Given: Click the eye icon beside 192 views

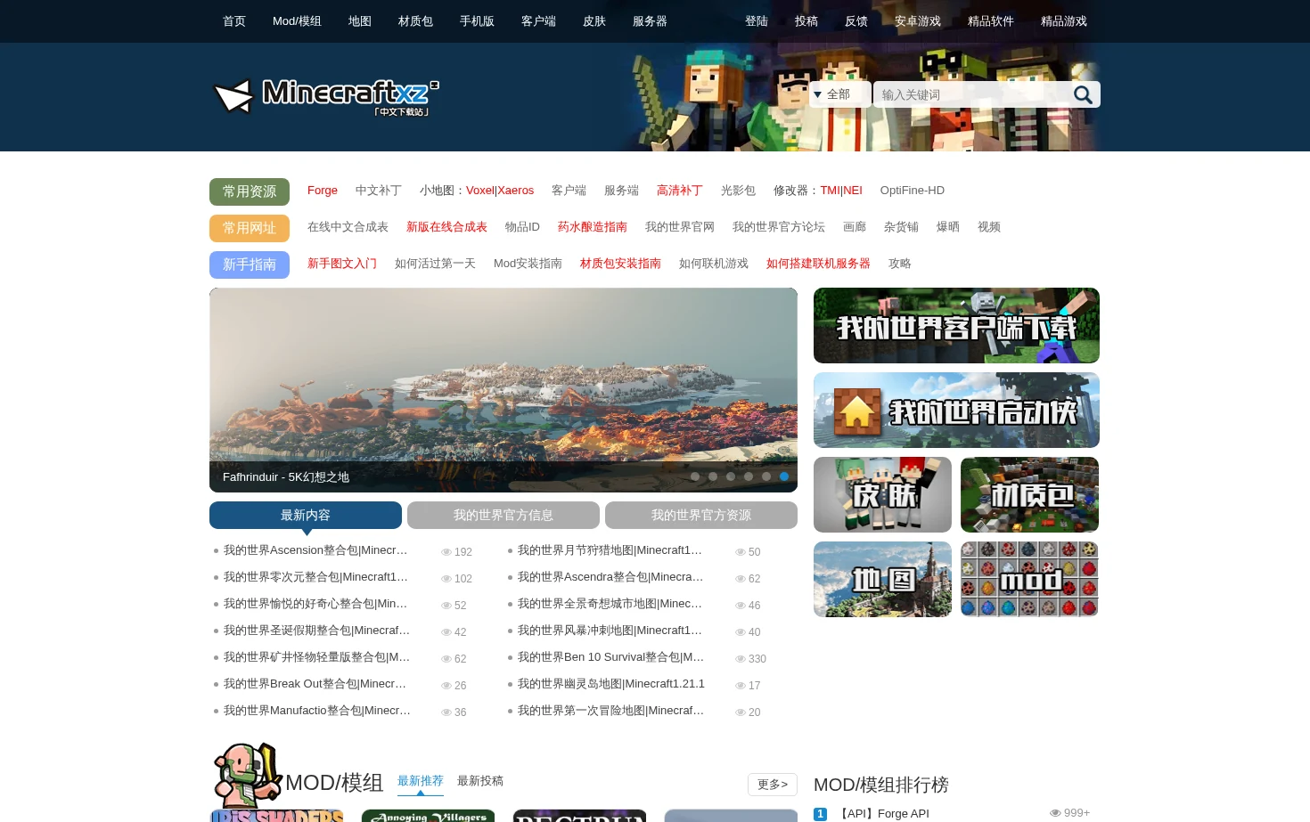Looking at the screenshot, I should pos(446,552).
